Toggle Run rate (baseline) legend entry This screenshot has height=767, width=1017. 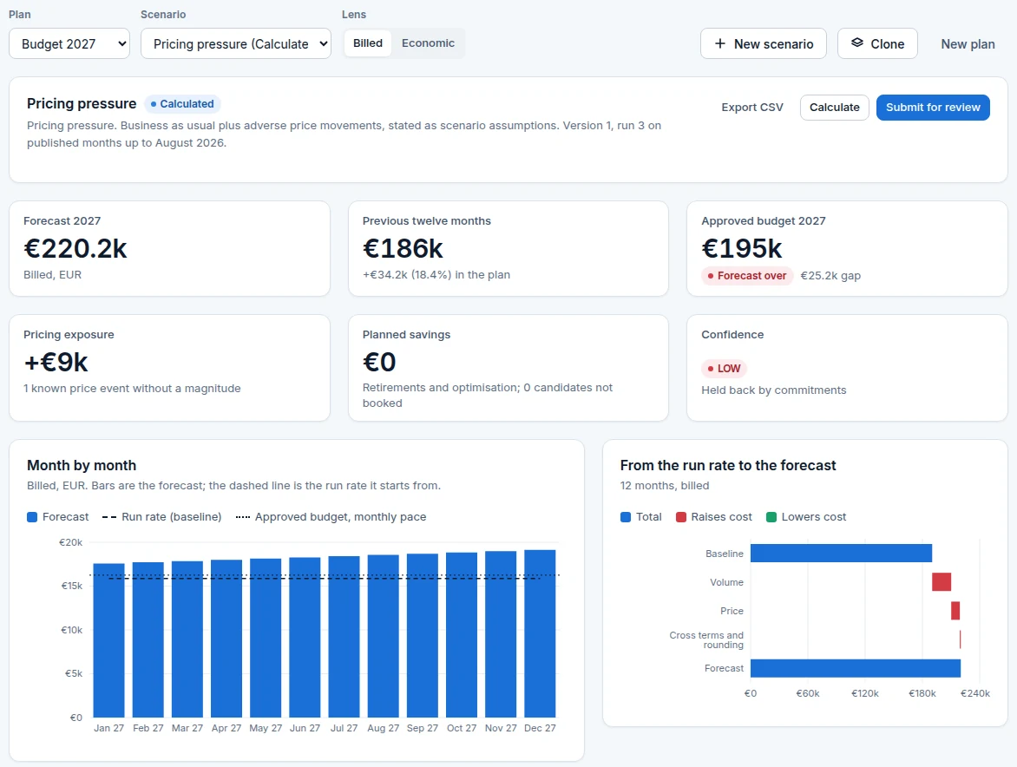click(x=162, y=517)
